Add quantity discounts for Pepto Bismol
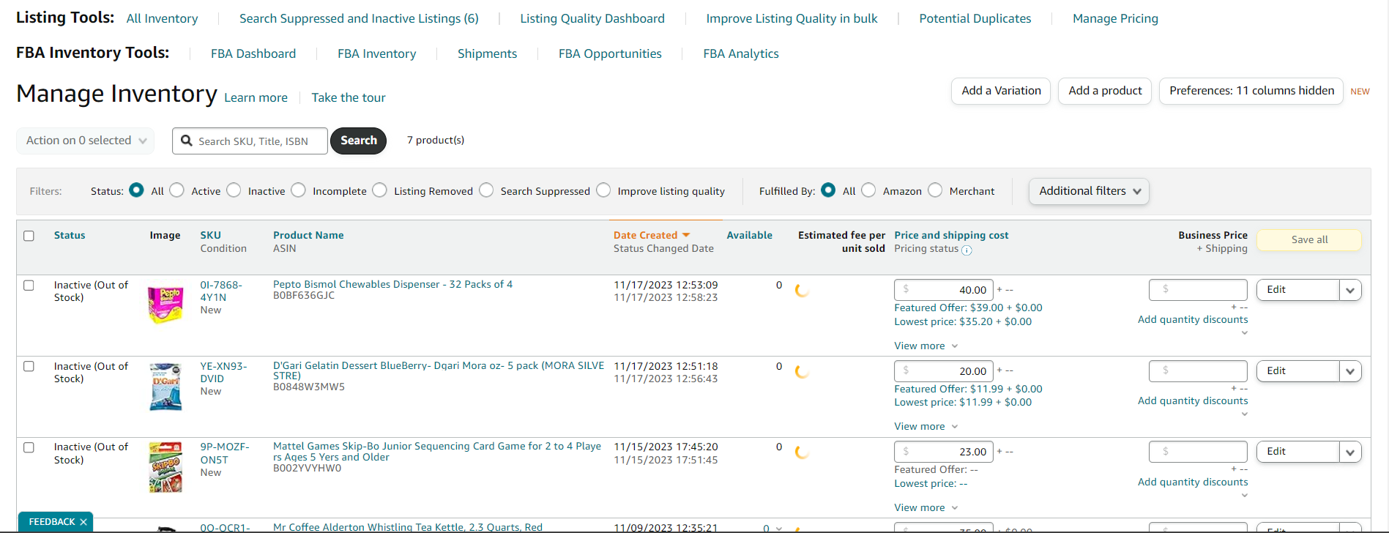1389x533 pixels. tap(1193, 319)
